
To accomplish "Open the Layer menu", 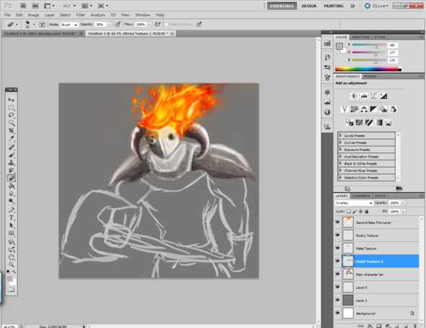I will pyautogui.click(x=49, y=15).
